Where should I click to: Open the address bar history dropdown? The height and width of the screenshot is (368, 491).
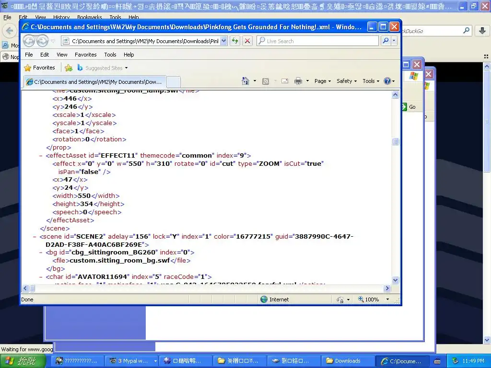[223, 41]
